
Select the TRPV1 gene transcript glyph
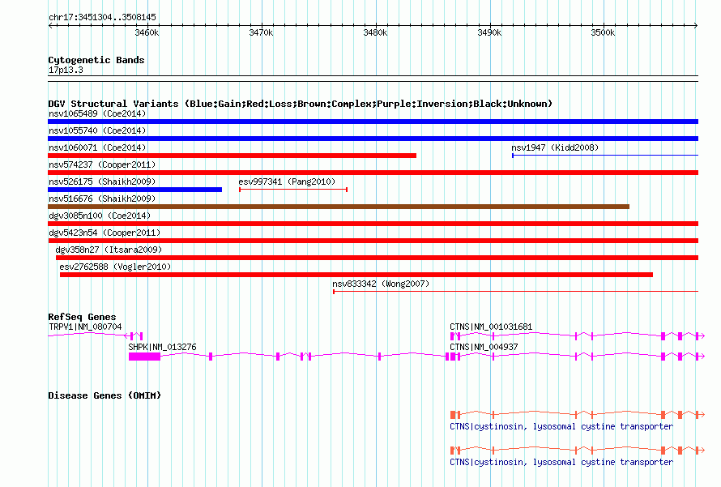click(x=95, y=335)
